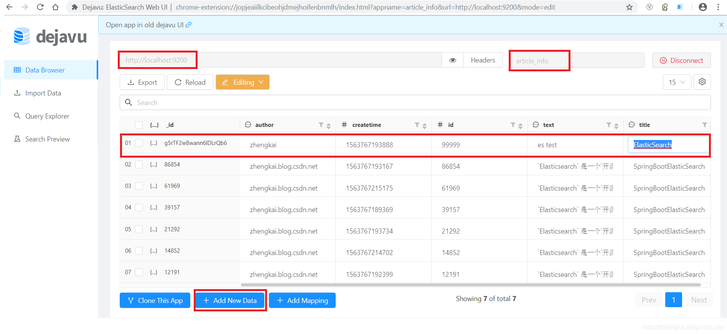Go to page 1
The width and height of the screenshot is (727, 334).
tap(674, 300)
